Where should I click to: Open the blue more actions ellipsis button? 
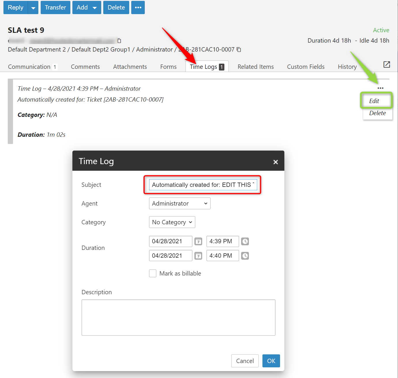pyautogui.click(x=138, y=7)
